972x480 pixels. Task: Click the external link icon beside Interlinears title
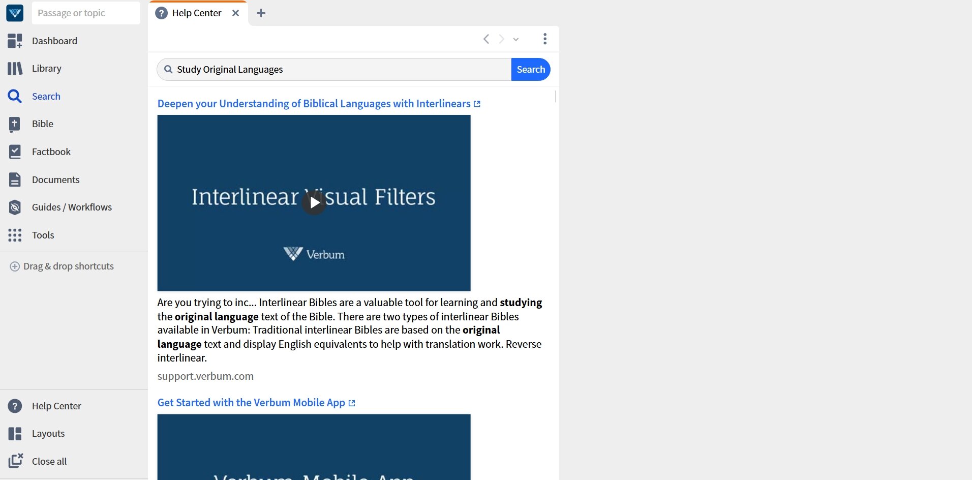pos(477,104)
